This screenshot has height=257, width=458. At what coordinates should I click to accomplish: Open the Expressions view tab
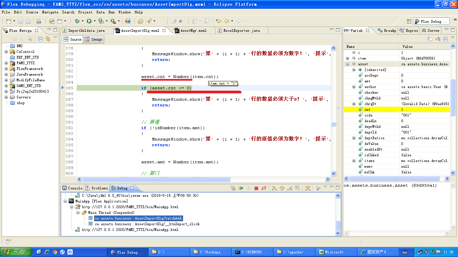[x=408, y=30]
